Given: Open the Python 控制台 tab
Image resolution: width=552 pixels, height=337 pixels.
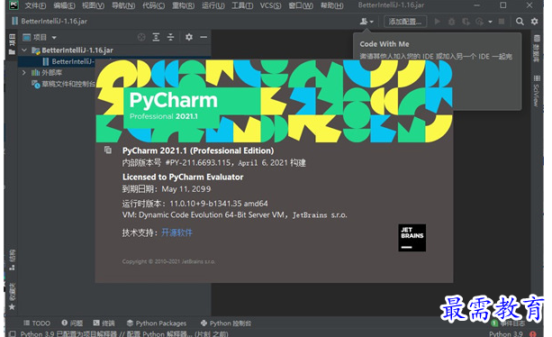Looking at the screenshot, I should tap(226, 323).
